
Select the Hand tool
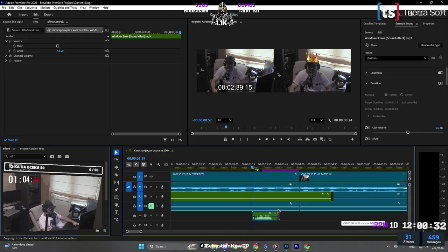click(x=117, y=205)
